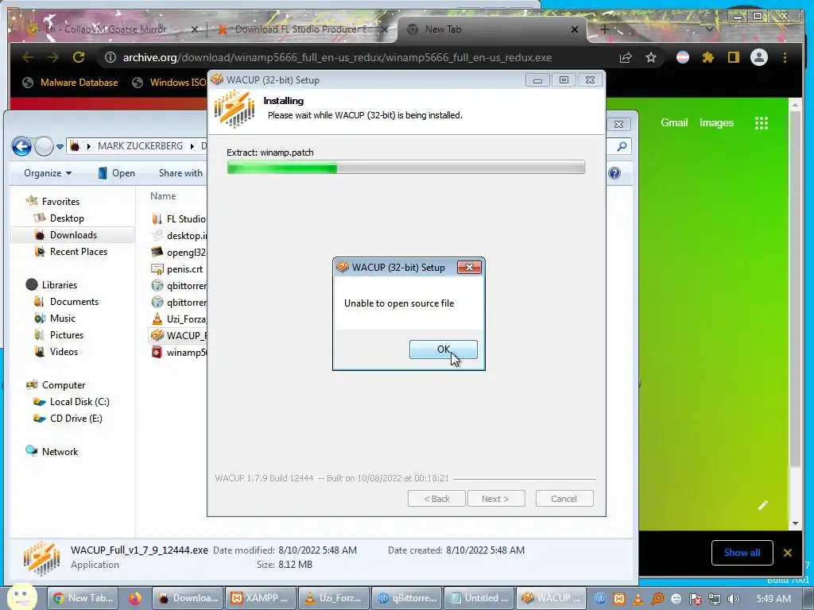Select Computer in navigation pane
814x610 pixels.
click(x=56, y=385)
